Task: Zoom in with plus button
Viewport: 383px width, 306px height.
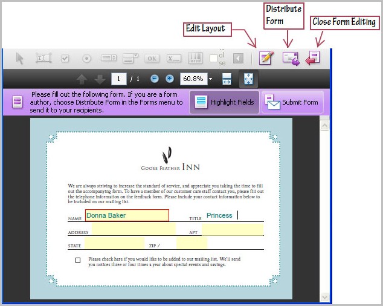Action: click(x=170, y=79)
